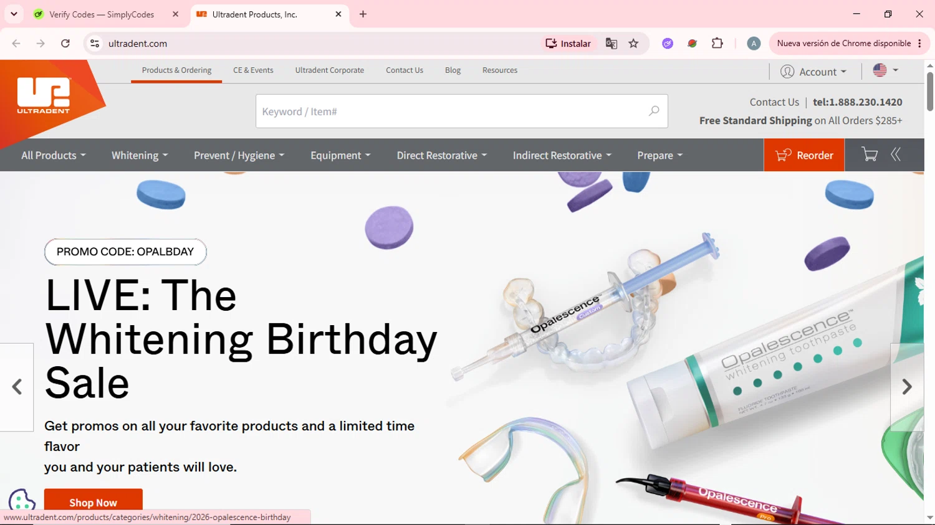Click Nueva versión de Chrome disponible
The image size is (935, 525).
click(844, 44)
